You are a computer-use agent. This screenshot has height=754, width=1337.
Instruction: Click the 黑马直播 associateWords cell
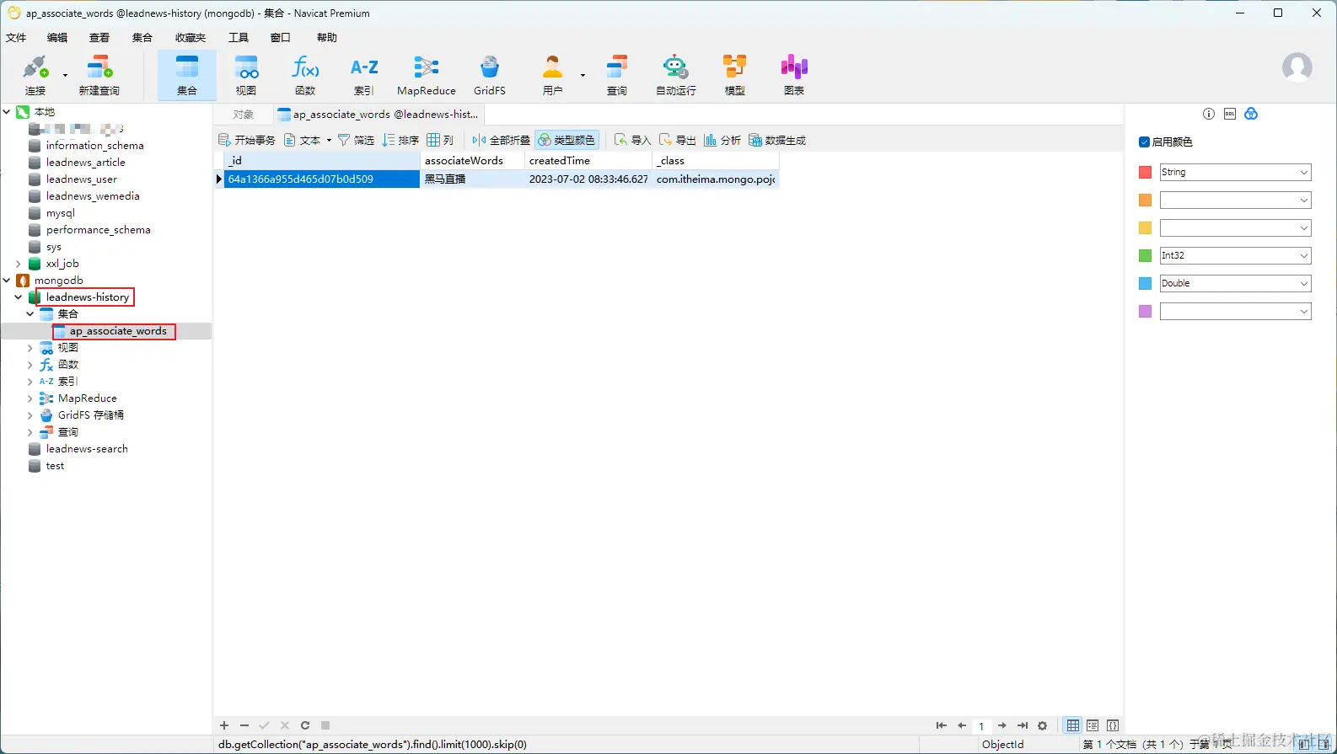point(472,179)
